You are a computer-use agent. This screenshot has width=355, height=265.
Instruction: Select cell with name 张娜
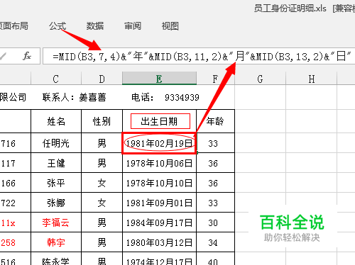tap(56, 203)
